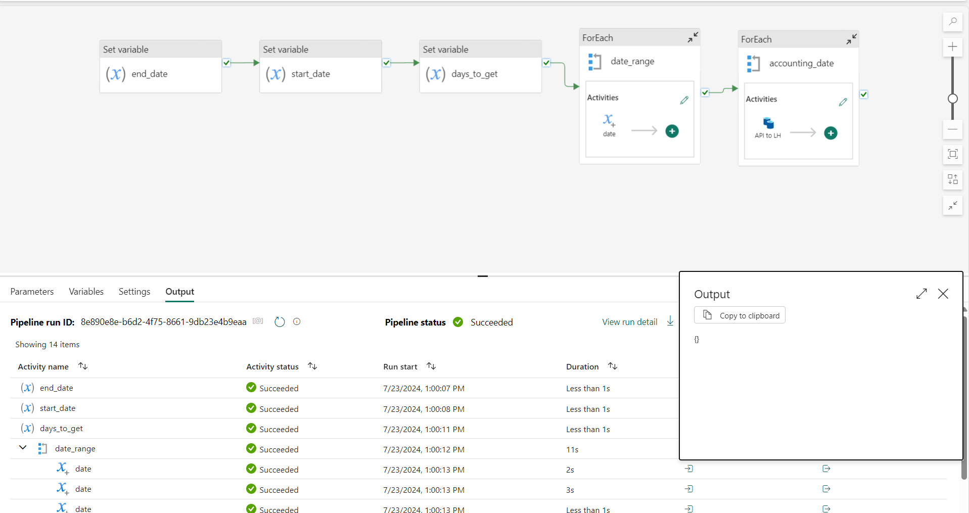
Task: Click success checkmark on days_to_get activity
Action: pyautogui.click(x=546, y=63)
